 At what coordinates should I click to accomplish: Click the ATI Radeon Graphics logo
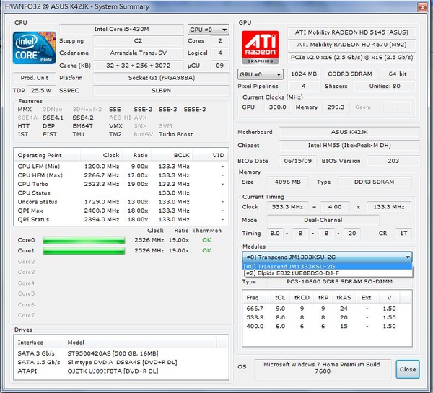click(x=260, y=48)
